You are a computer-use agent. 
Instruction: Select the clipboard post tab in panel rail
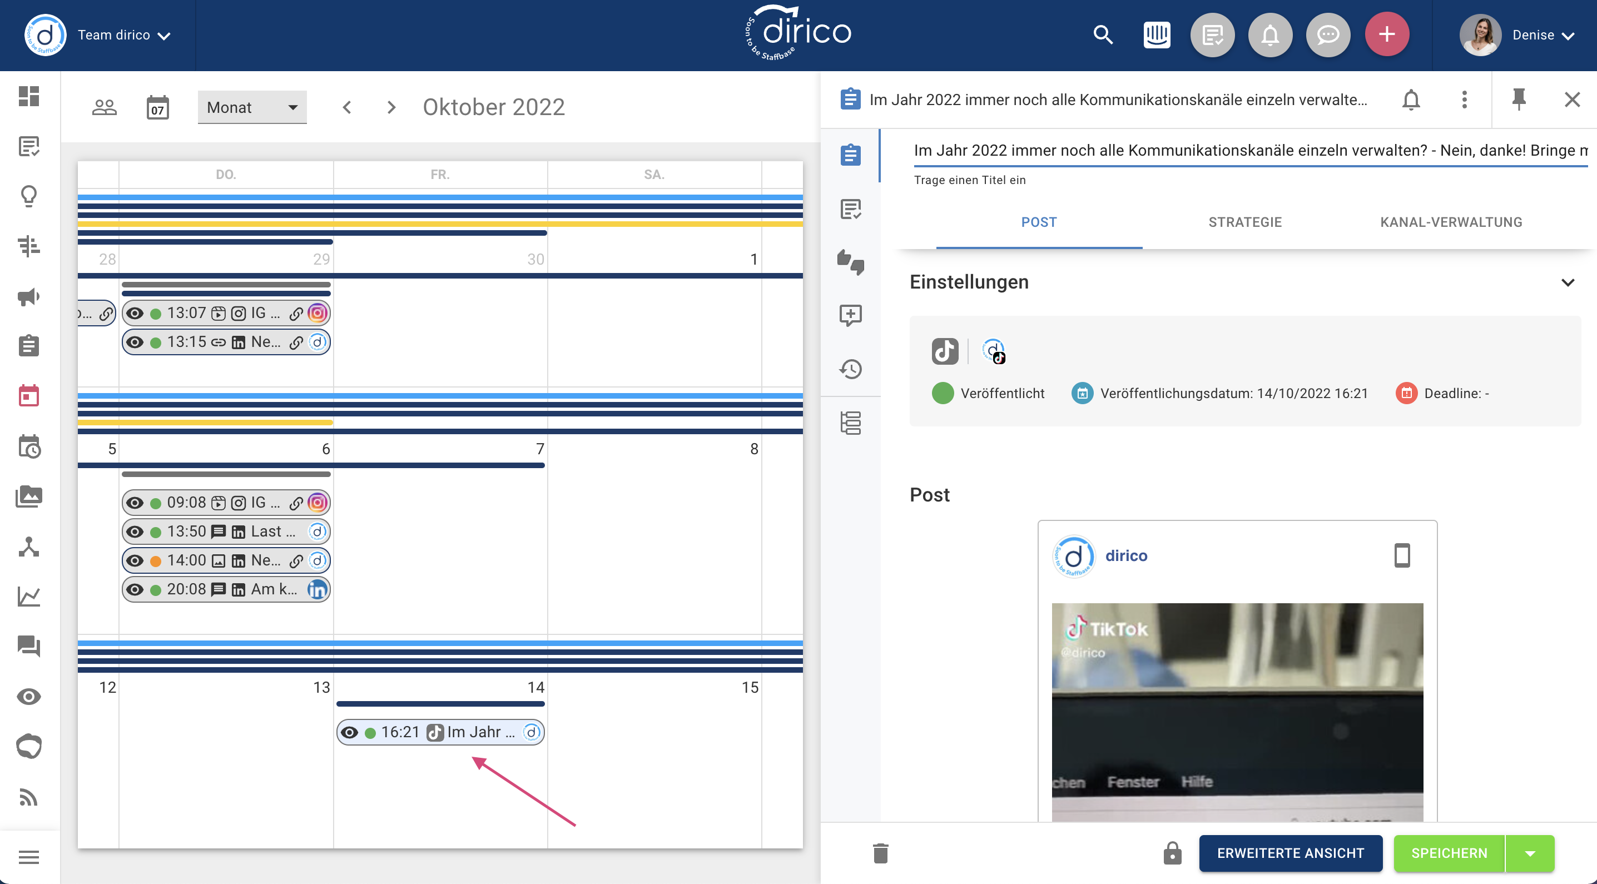[851, 155]
